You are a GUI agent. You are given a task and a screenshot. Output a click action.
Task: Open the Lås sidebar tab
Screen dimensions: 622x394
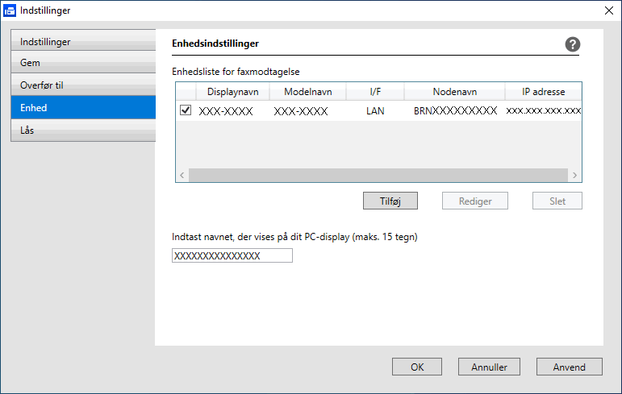click(83, 130)
